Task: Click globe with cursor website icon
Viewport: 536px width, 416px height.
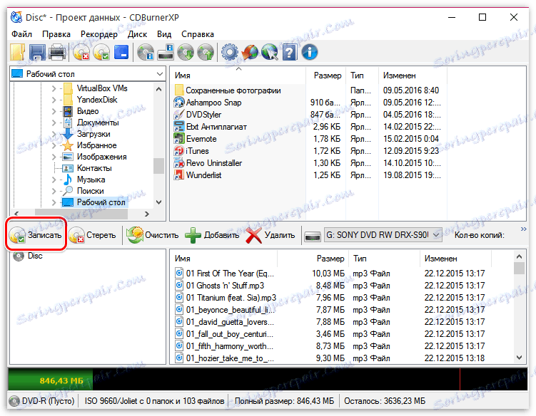Action: tap(269, 52)
